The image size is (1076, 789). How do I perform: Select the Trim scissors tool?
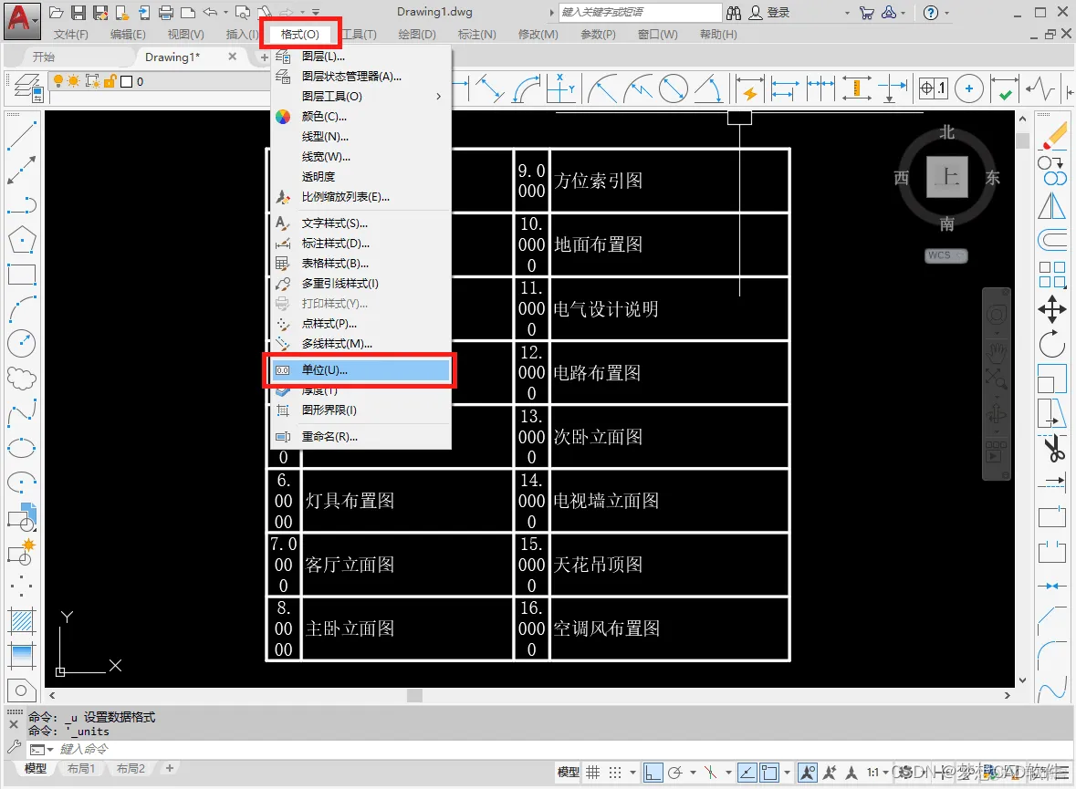[1054, 449]
